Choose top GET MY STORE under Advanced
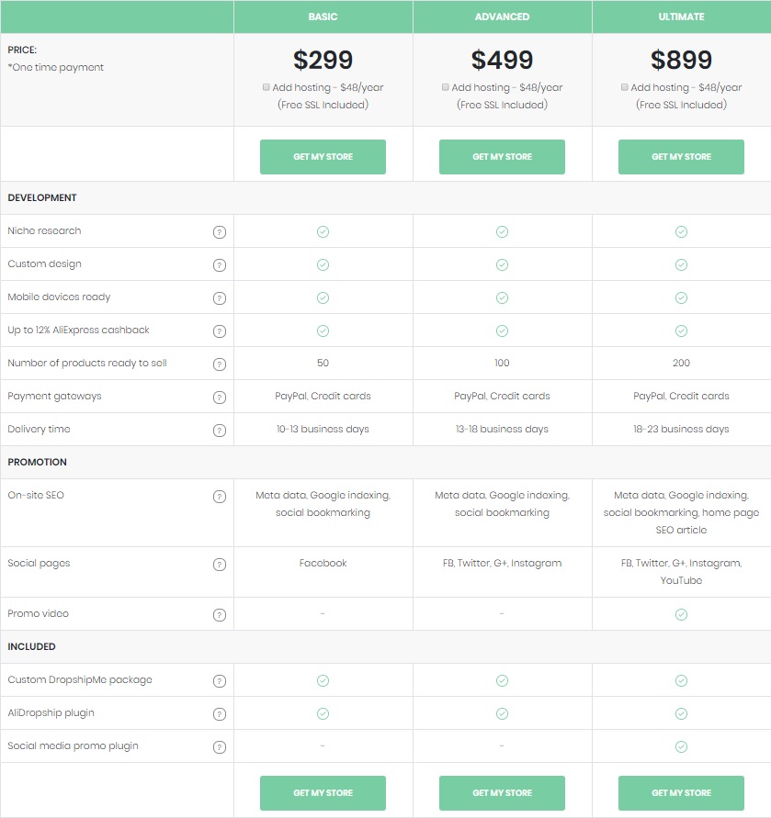The height and width of the screenshot is (818, 771). 502,156
